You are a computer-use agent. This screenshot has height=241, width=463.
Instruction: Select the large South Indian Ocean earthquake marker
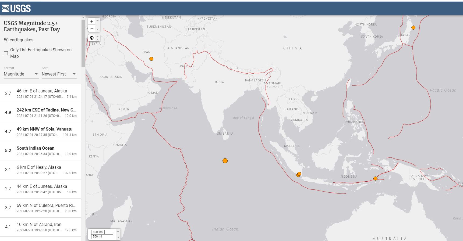[225, 161]
